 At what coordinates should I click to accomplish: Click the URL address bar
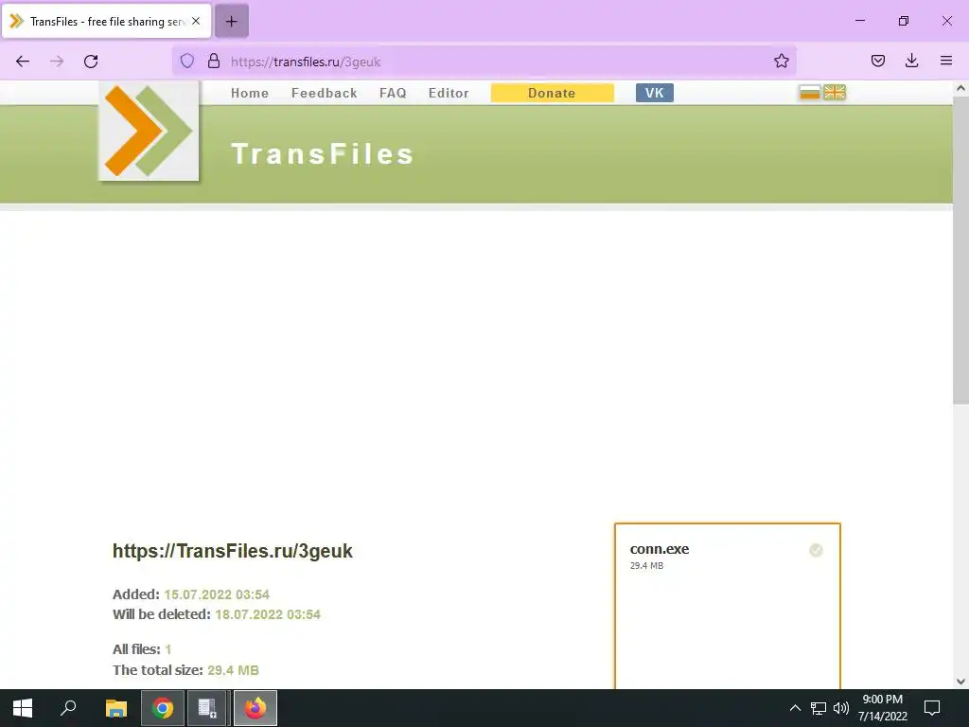(x=484, y=62)
